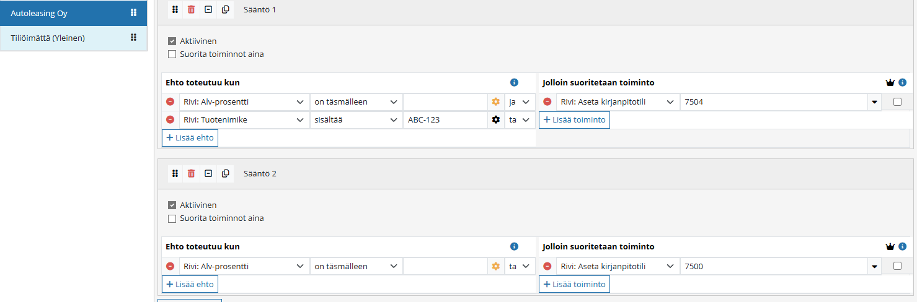Open the 'sisältää' operator dropdown
The image size is (917, 302).
356,120
